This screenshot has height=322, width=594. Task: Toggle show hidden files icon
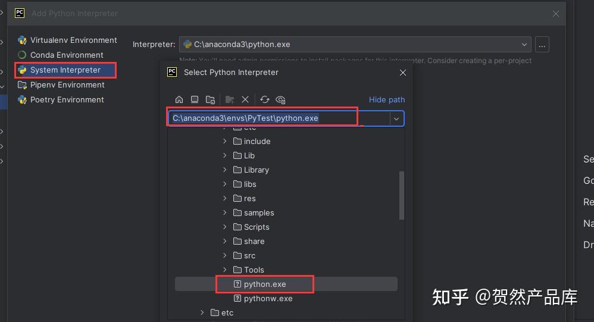pos(280,99)
